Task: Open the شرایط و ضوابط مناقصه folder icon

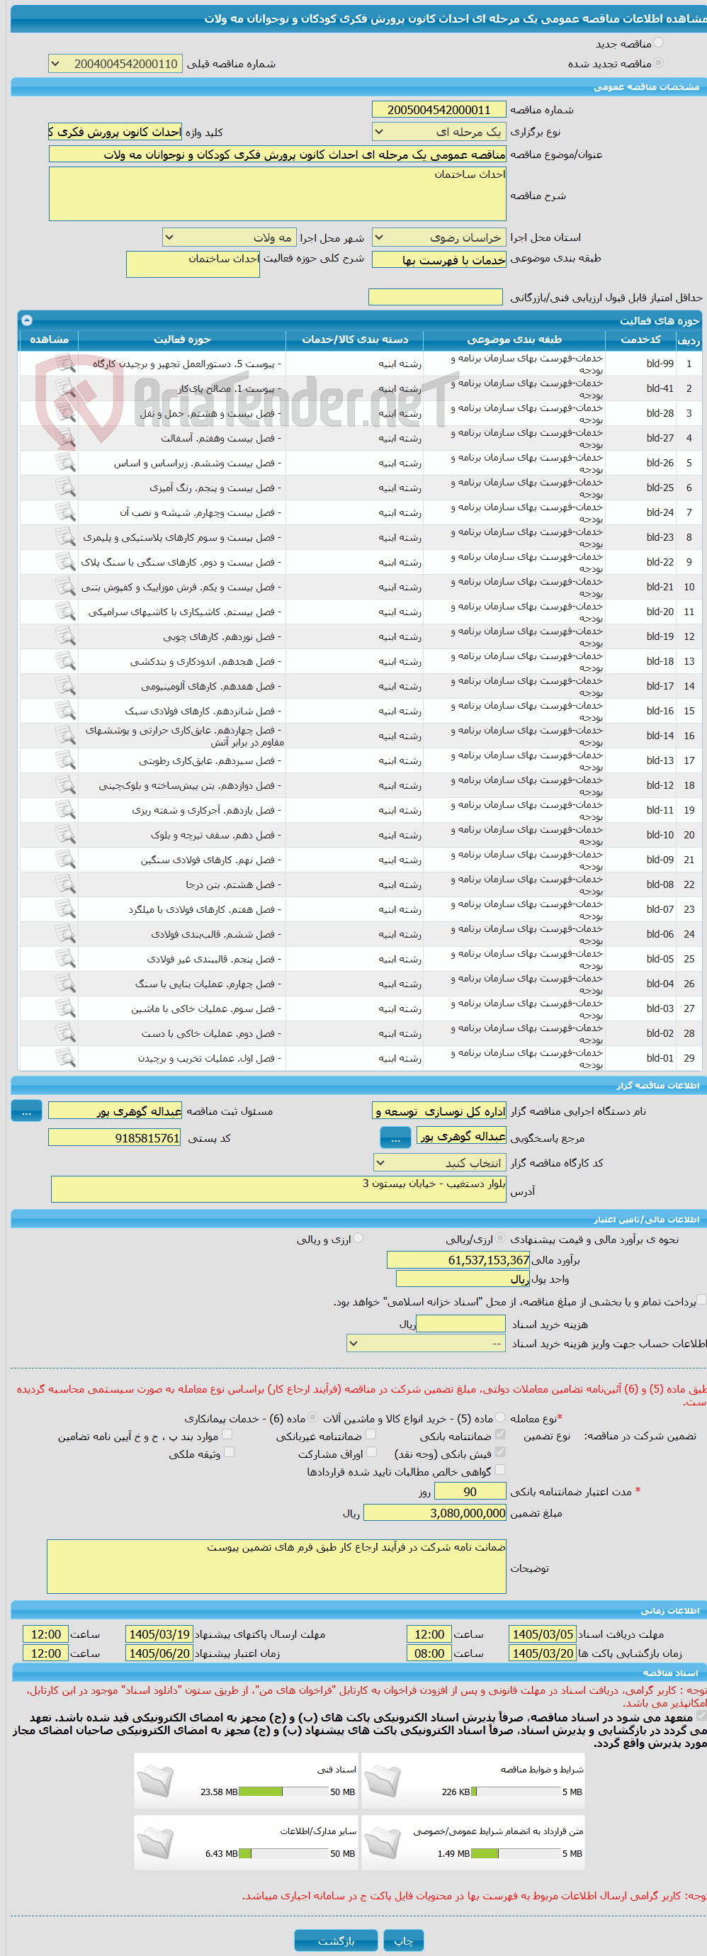Action: pyautogui.click(x=383, y=1782)
